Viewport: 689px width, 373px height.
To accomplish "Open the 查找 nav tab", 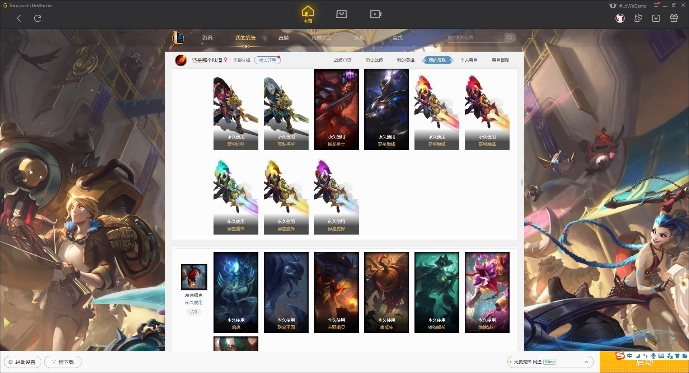I will pos(398,38).
